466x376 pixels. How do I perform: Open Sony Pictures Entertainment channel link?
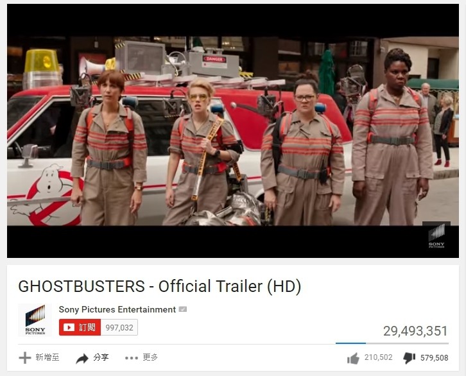pos(117,309)
